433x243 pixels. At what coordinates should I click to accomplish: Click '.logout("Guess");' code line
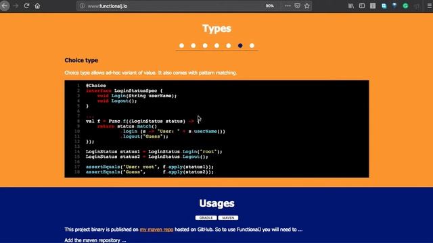pyautogui.click(x=144, y=136)
